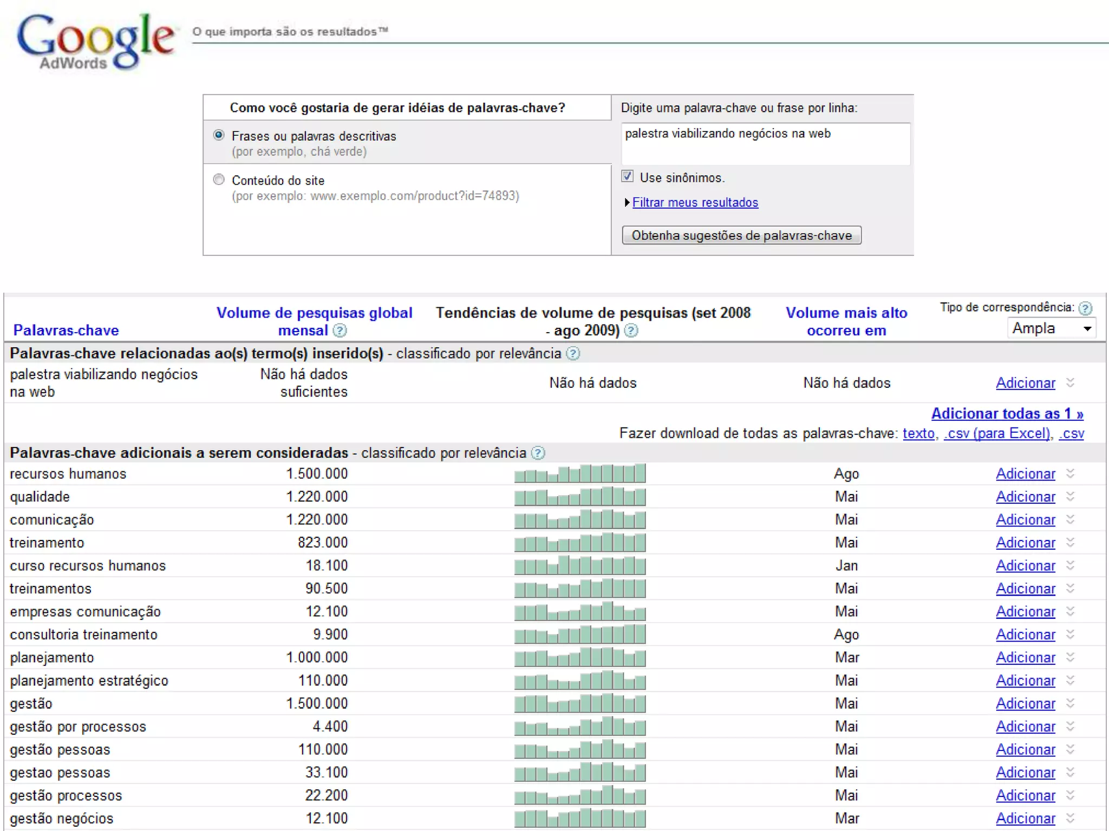Click chevron icon next to recursos humanos Adicionar
The height and width of the screenshot is (831, 1109).
pyautogui.click(x=1070, y=474)
